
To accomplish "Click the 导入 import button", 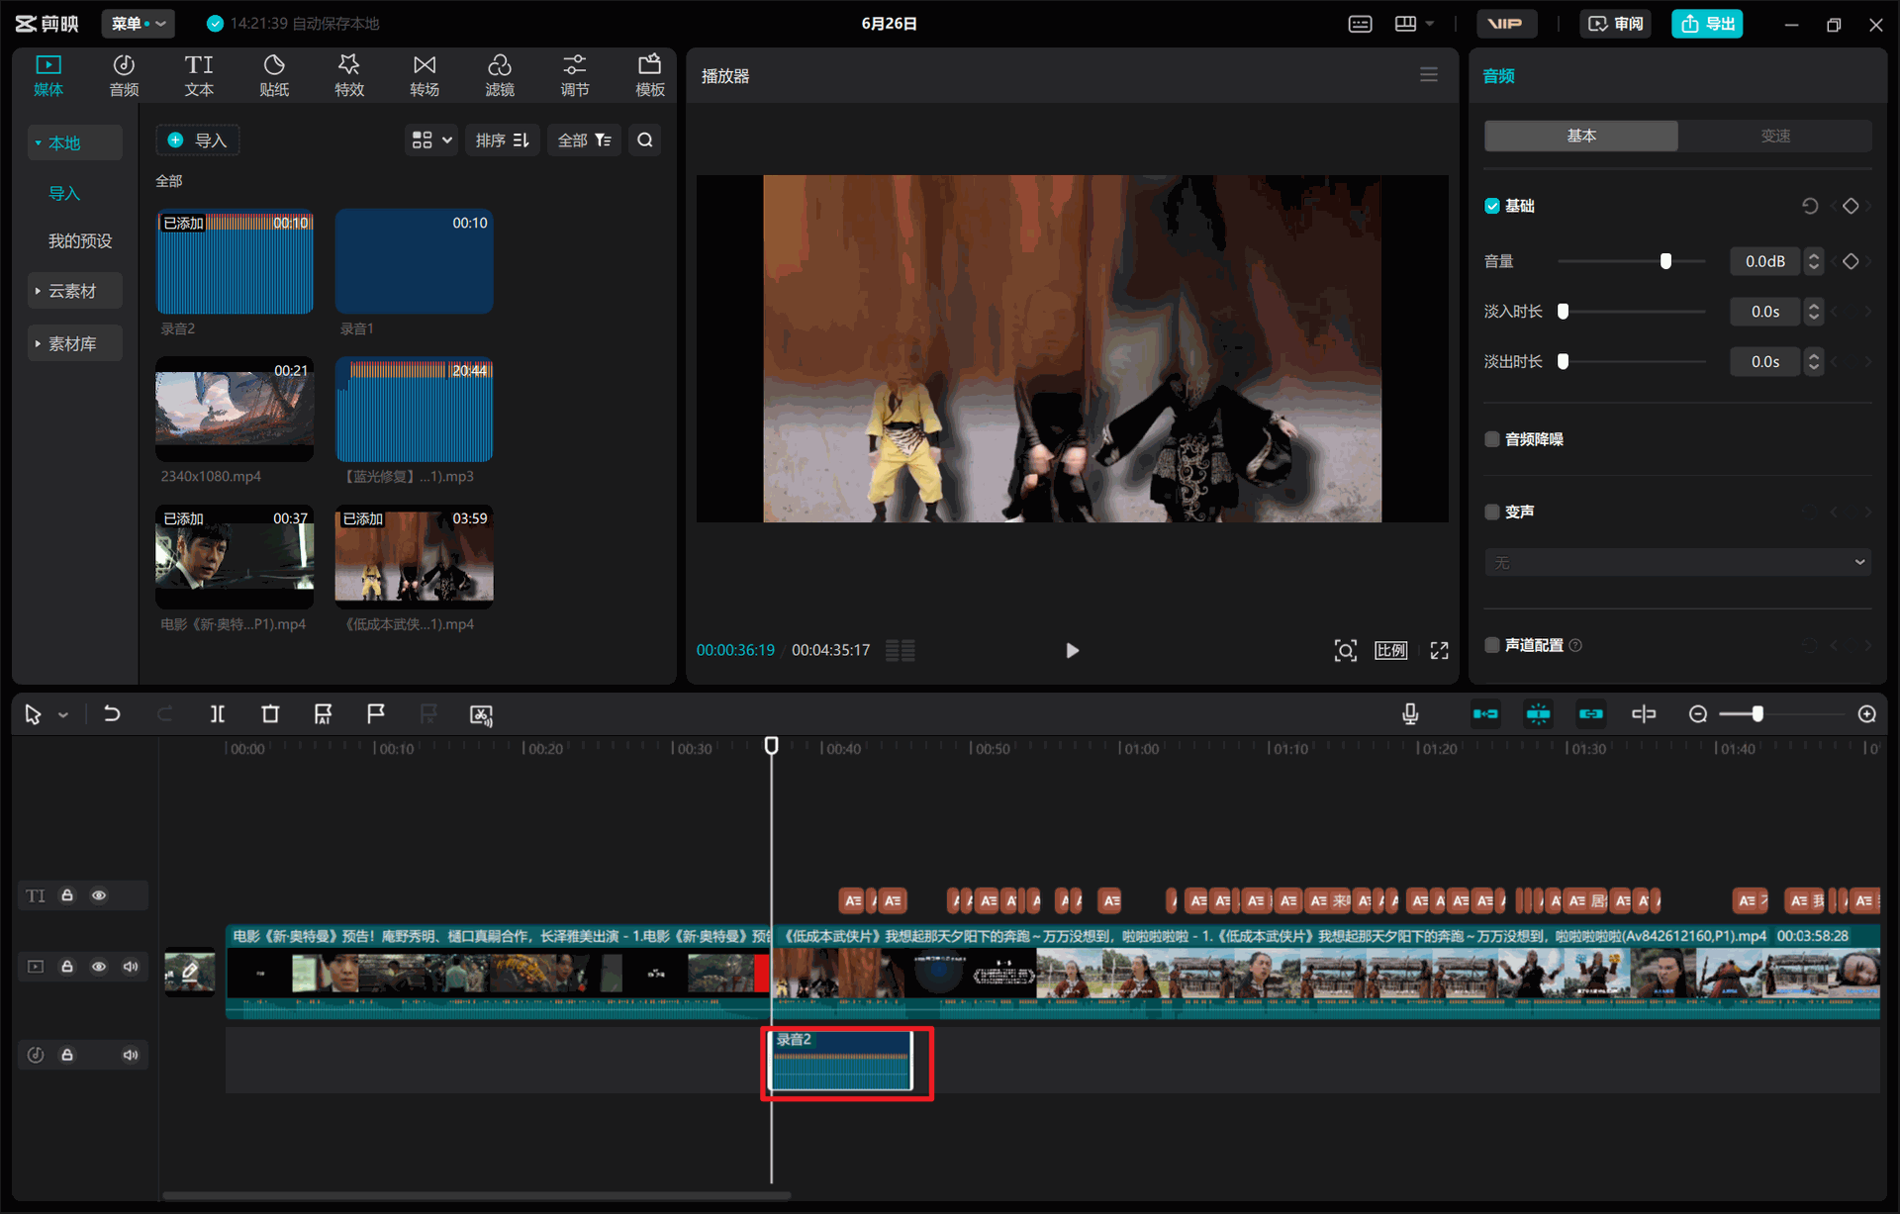I will (x=198, y=140).
